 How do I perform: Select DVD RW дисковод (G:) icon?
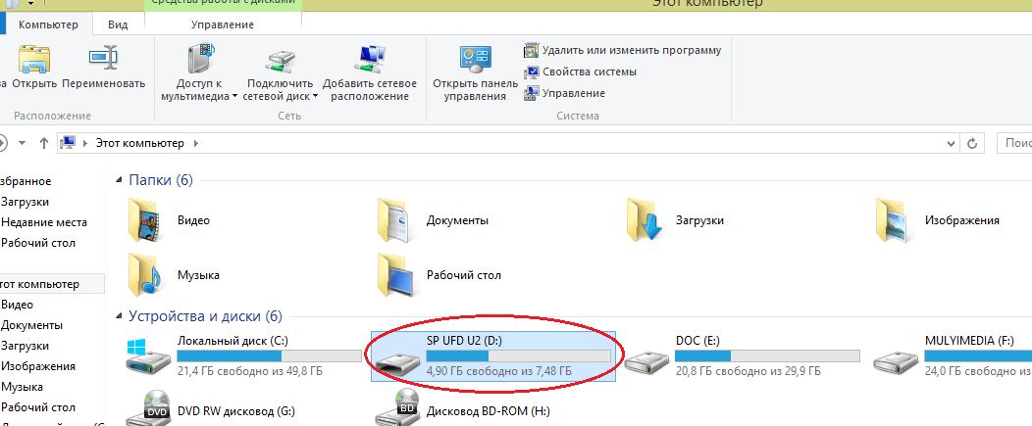click(148, 409)
